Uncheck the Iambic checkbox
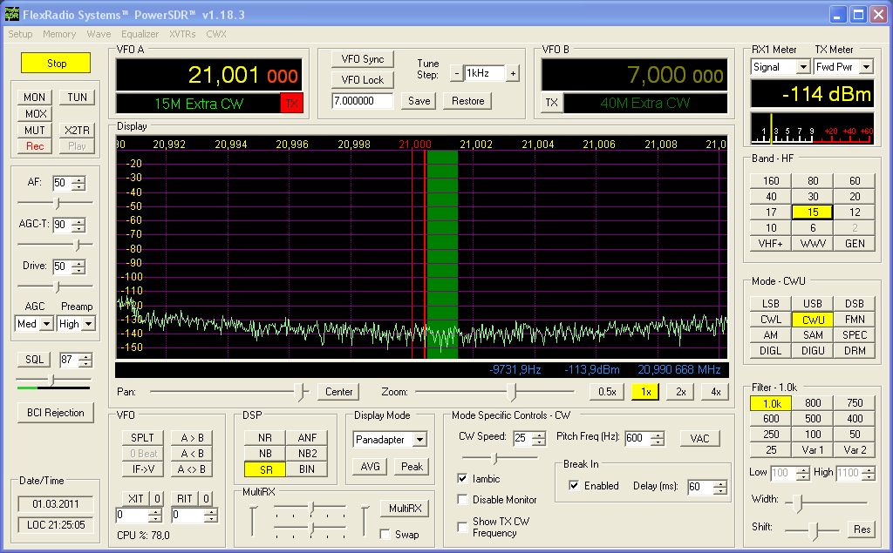 tap(462, 478)
